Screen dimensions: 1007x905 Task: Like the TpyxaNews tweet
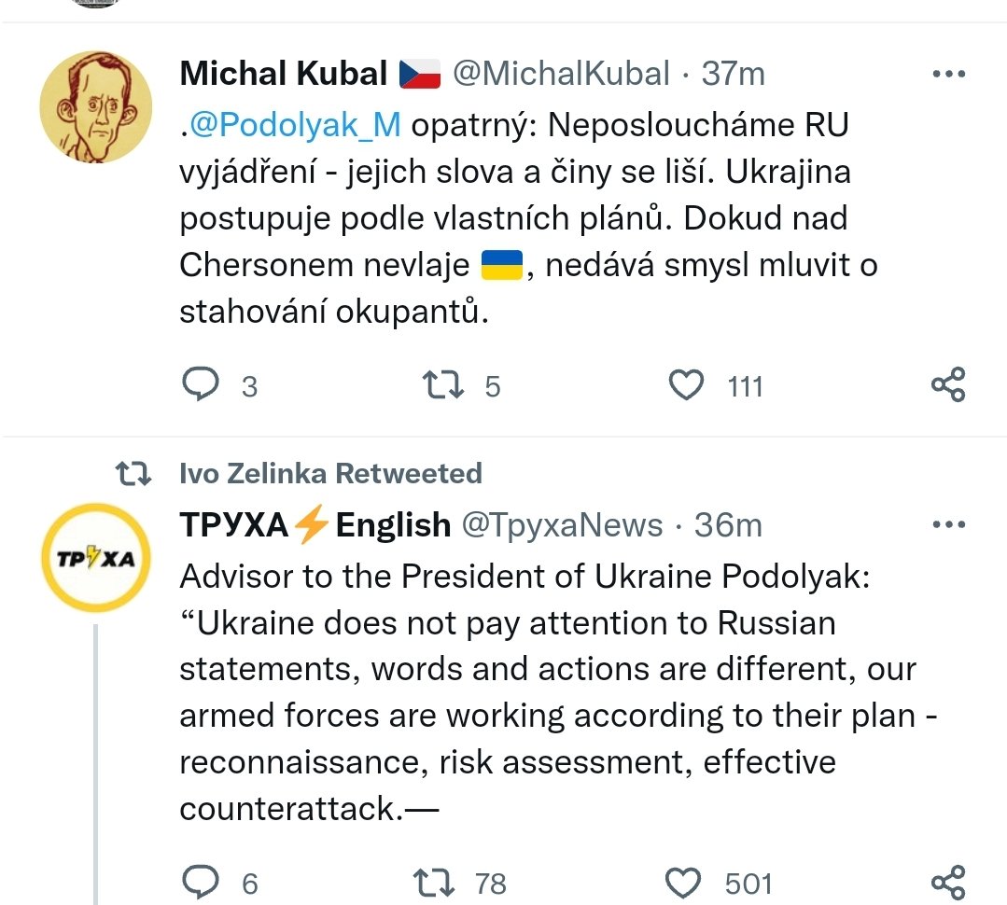coord(686,882)
